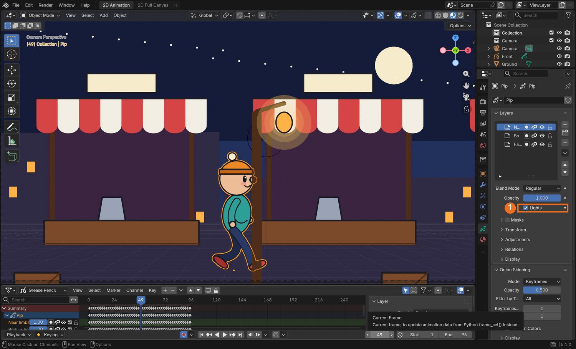The height and width of the screenshot is (349, 576).
Task: Enable the Masks checkbox
Action: (507, 220)
